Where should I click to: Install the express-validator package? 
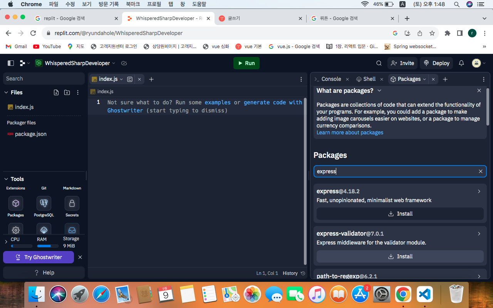coord(400,256)
